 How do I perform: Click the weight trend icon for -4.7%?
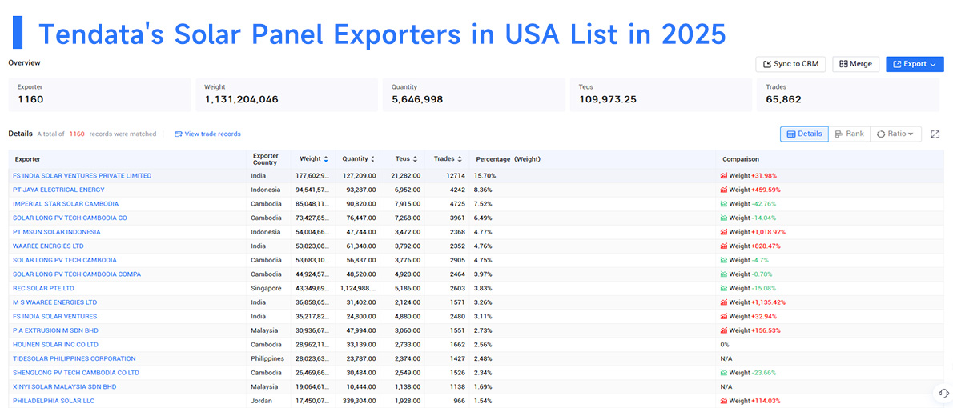click(724, 260)
